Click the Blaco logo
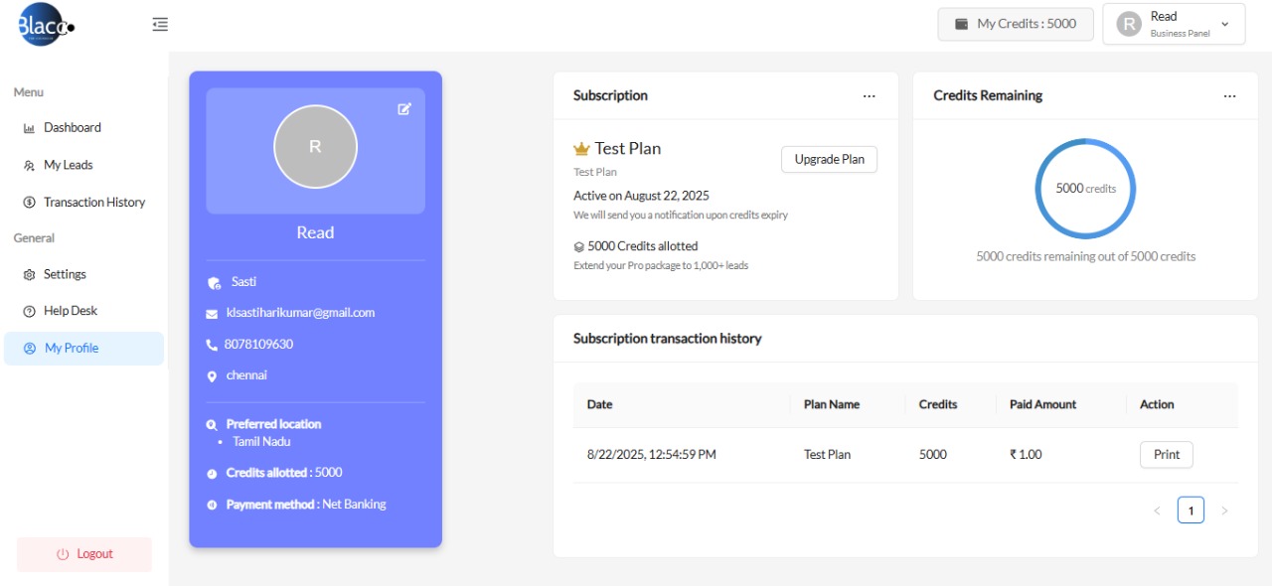 point(46,25)
